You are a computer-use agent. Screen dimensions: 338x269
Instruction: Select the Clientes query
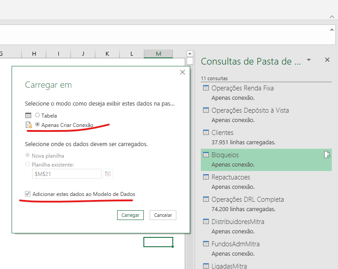(266, 137)
